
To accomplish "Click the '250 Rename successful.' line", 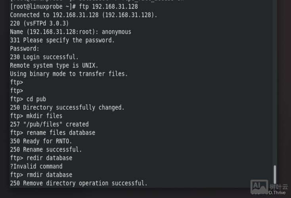I will click(46, 150).
